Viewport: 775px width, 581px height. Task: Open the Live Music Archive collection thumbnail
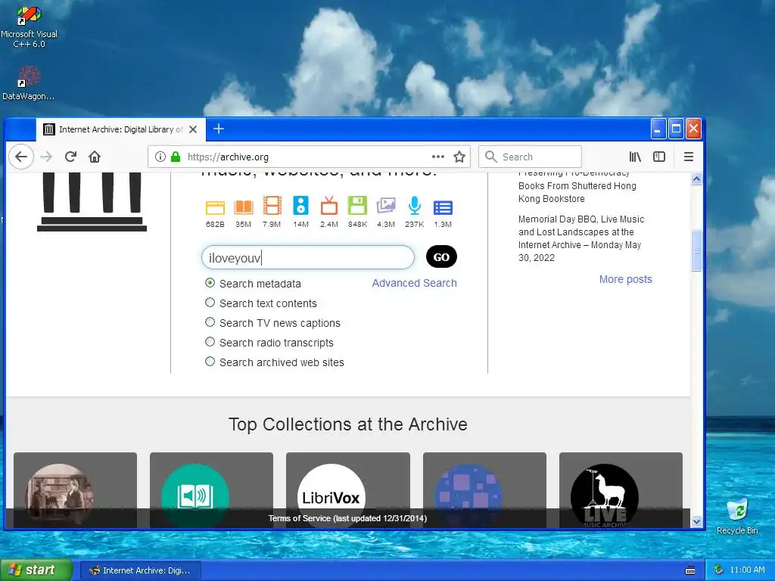pos(621,490)
